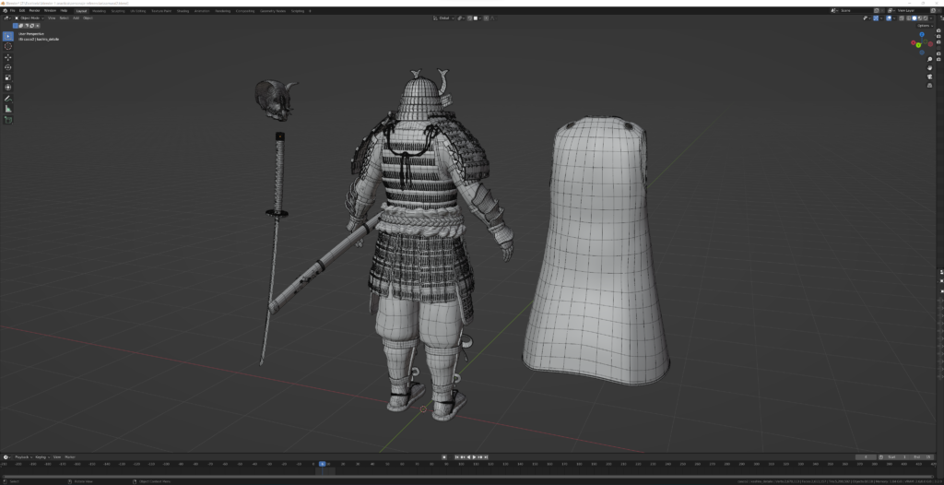This screenshot has width=944, height=485.
Task: Select the Annotate tool
Action: (x=7, y=99)
